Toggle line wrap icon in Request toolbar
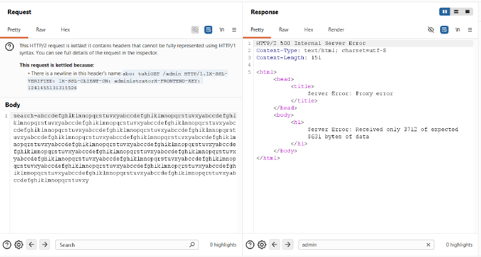The height and width of the screenshot is (257, 481). coord(208,29)
